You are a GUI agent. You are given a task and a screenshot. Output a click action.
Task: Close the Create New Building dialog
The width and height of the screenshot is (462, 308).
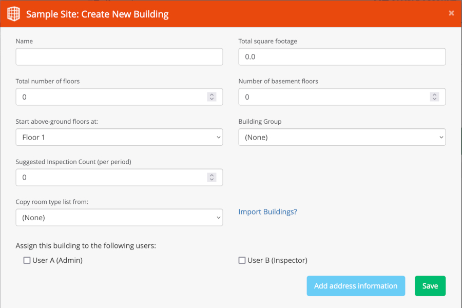[451, 13]
